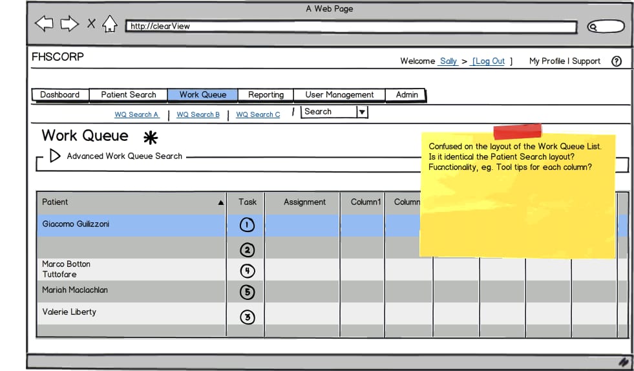Click the Assignment column header
This screenshot has width=634, height=371.
[x=304, y=202]
